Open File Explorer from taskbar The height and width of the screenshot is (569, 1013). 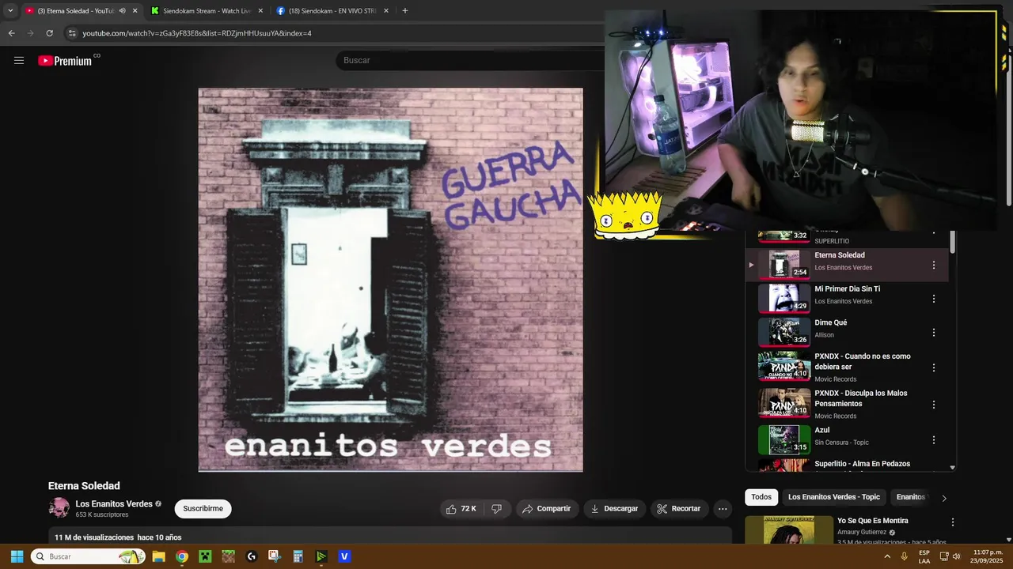tap(158, 556)
